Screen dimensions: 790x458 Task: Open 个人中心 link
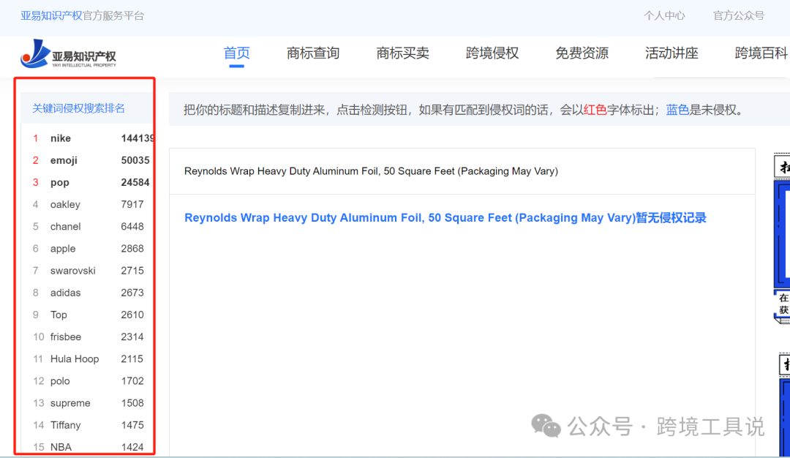click(664, 15)
